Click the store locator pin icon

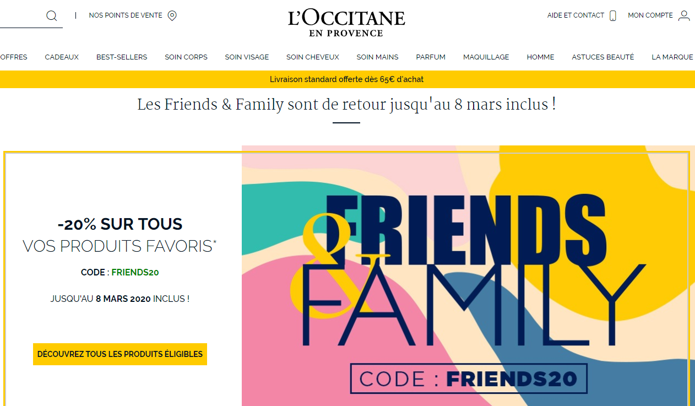tap(172, 16)
